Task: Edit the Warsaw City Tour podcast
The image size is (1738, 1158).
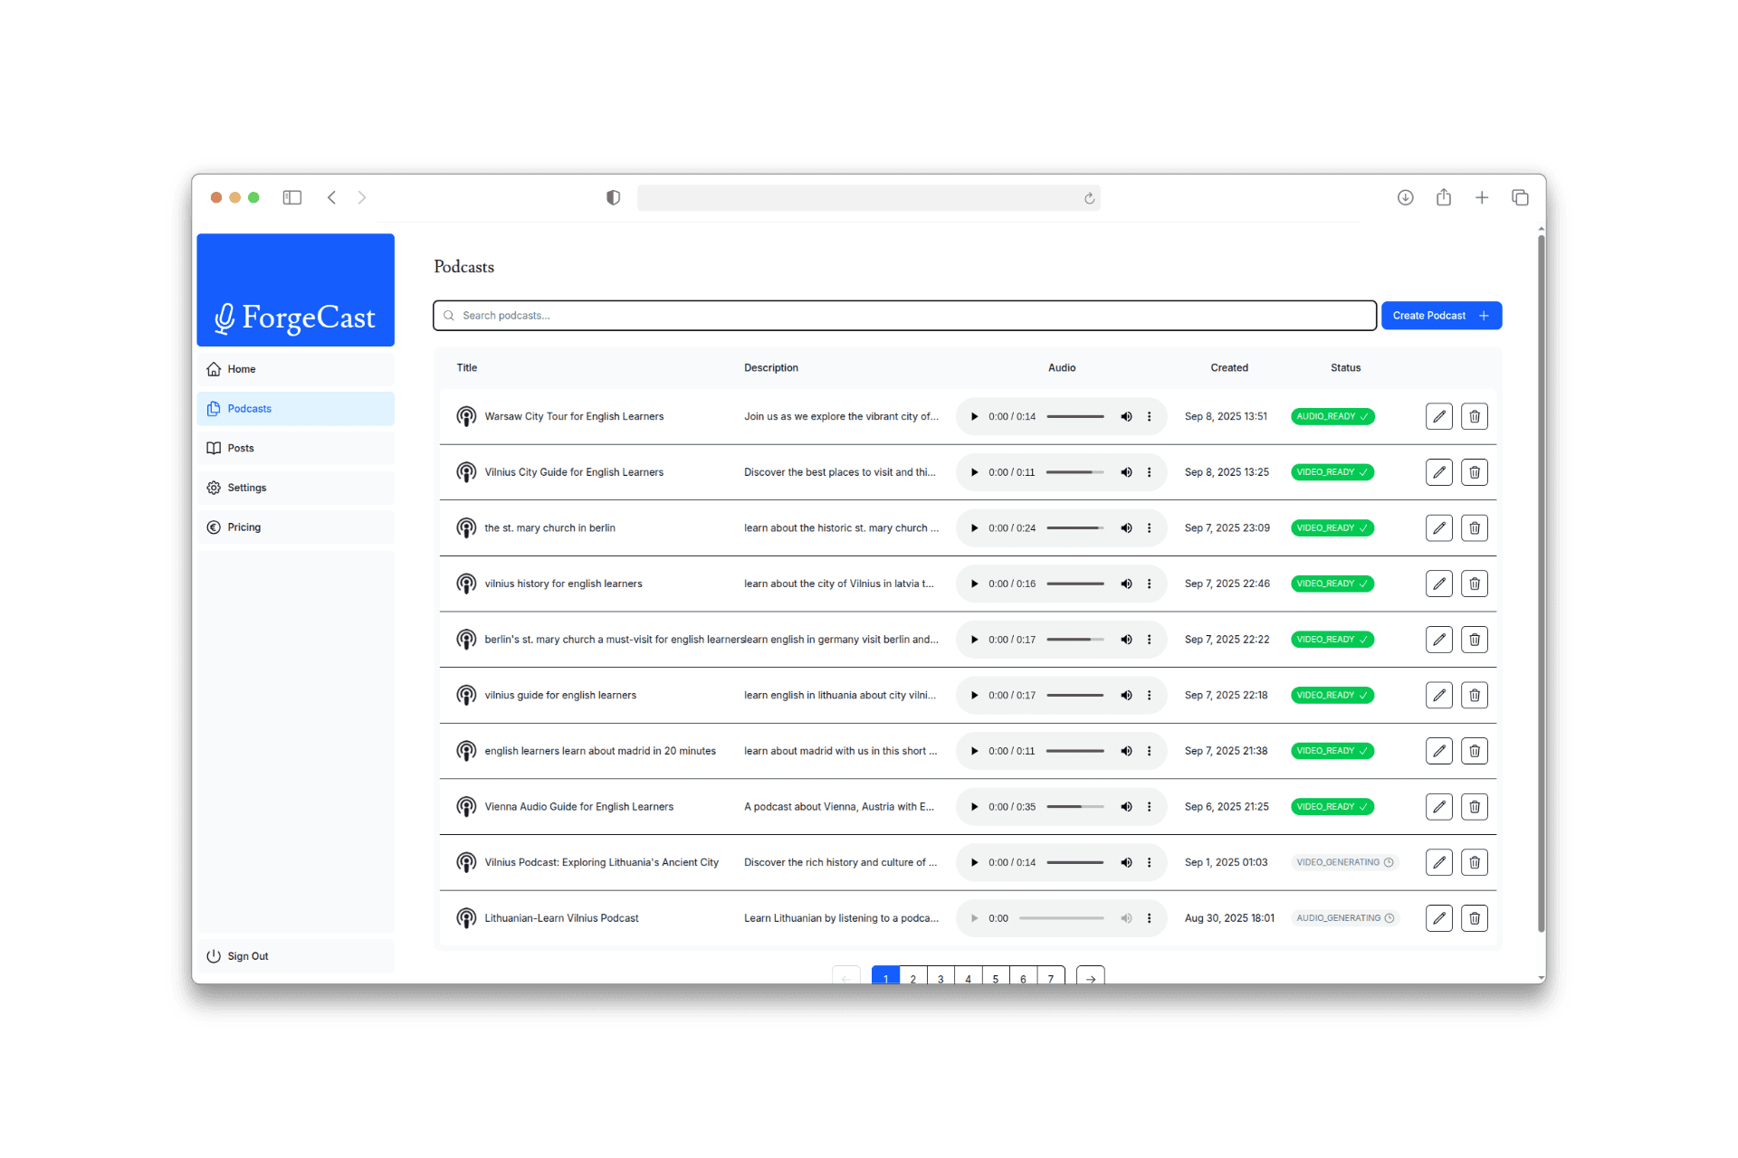Action: coord(1439,416)
